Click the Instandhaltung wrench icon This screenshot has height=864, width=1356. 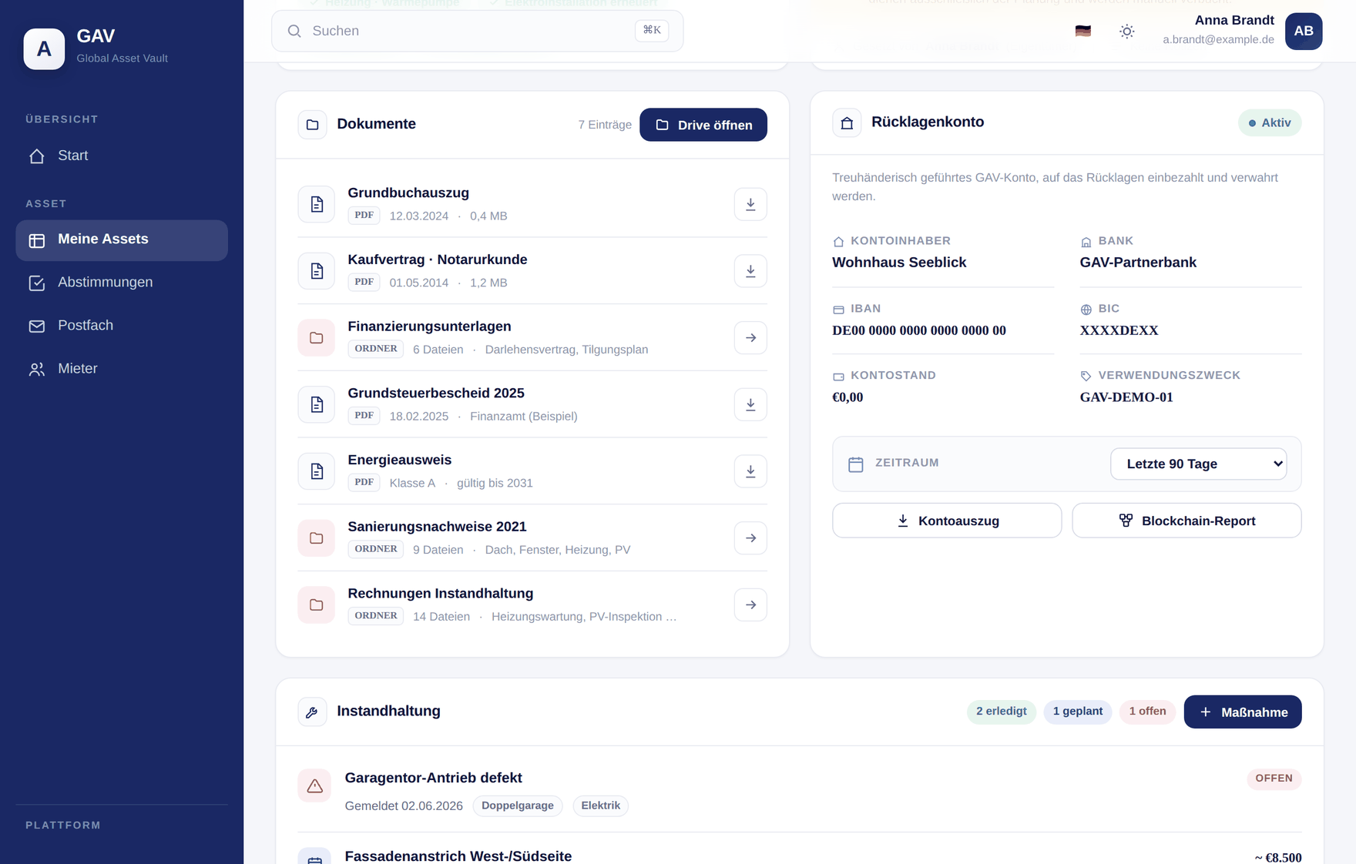coord(312,712)
